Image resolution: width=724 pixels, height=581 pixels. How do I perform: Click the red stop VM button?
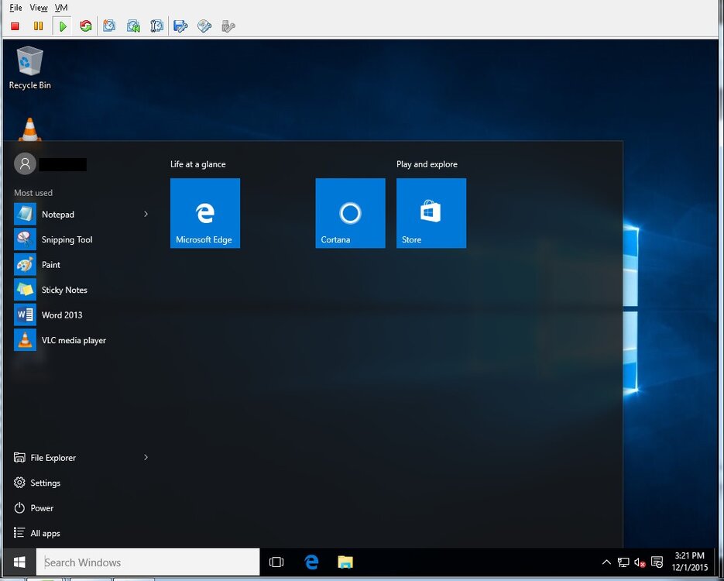(x=15, y=26)
